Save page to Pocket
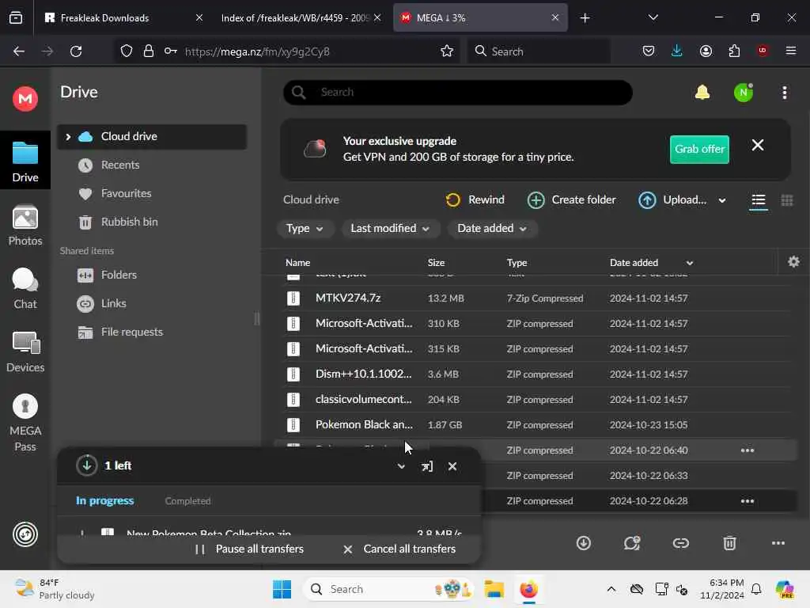Image resolution: width=810 pixels, height=608 pixels. [x=649, y=51]
